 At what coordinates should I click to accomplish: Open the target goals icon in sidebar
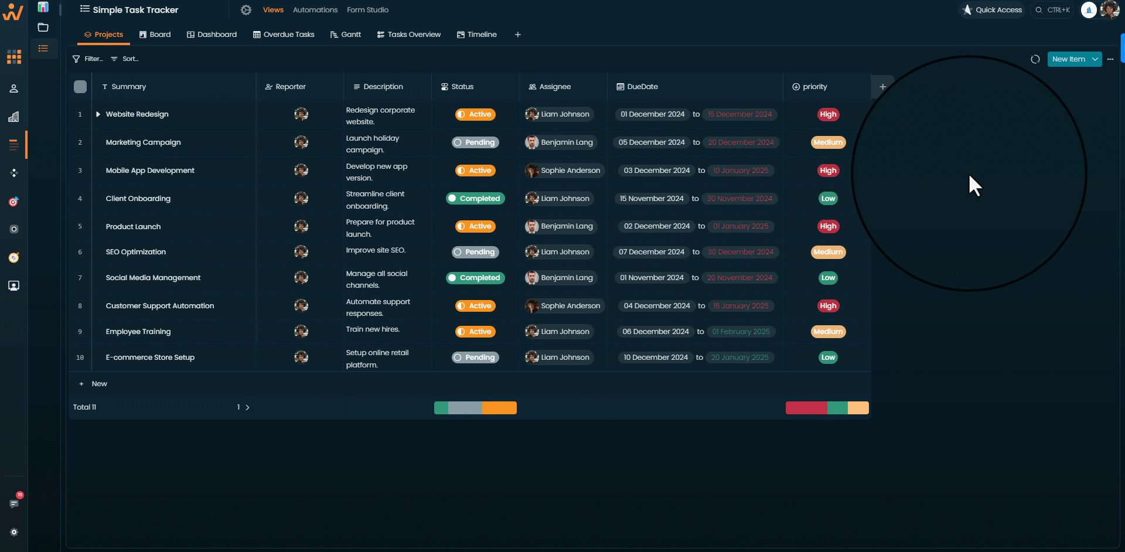pyautogui.click(x=14, y=202)
